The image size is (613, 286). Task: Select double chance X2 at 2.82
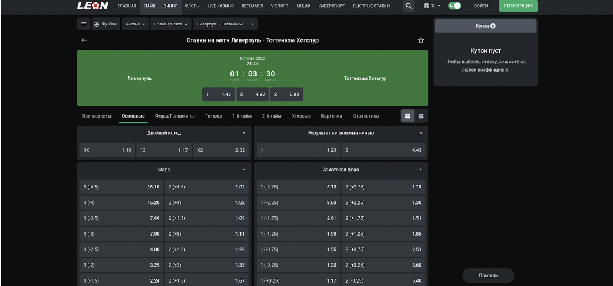click(x=220, y=150)
